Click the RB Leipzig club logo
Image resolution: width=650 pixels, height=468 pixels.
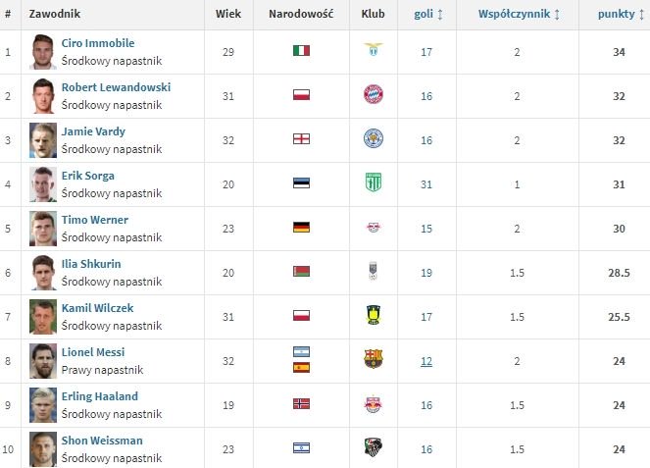[x=373, y=227]
